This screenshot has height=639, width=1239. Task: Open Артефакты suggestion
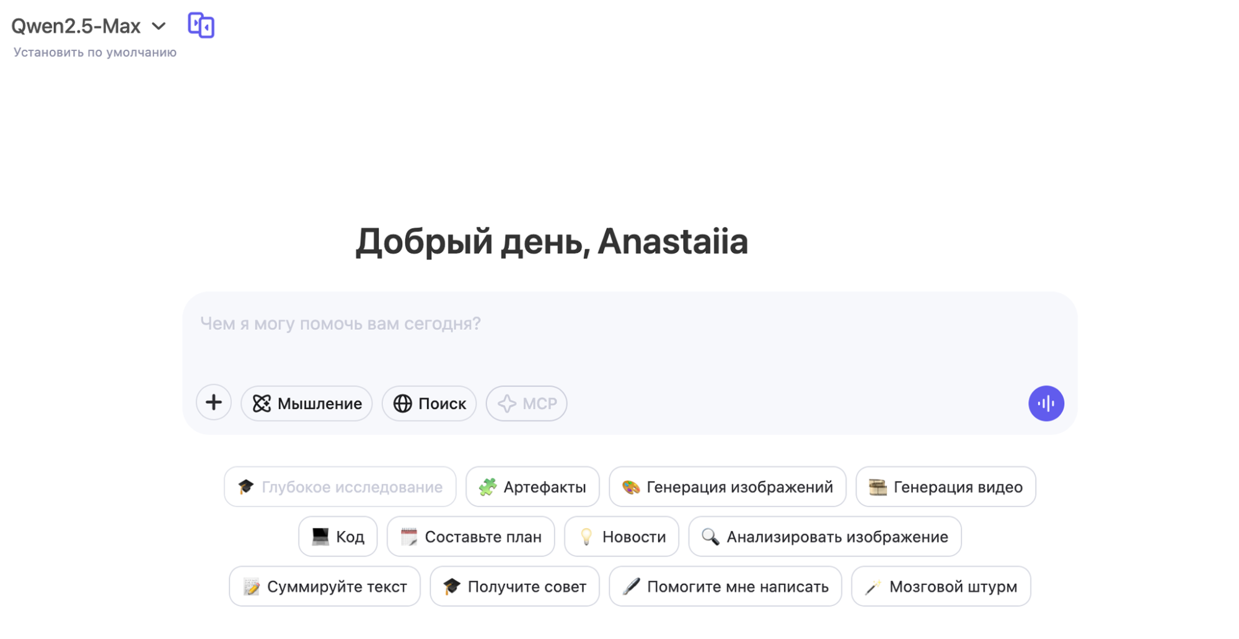point(532,487)
